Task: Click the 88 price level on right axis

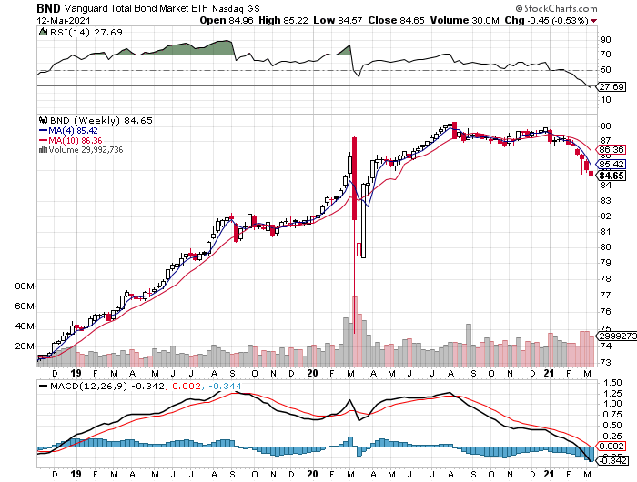Action: click(605, 126)
